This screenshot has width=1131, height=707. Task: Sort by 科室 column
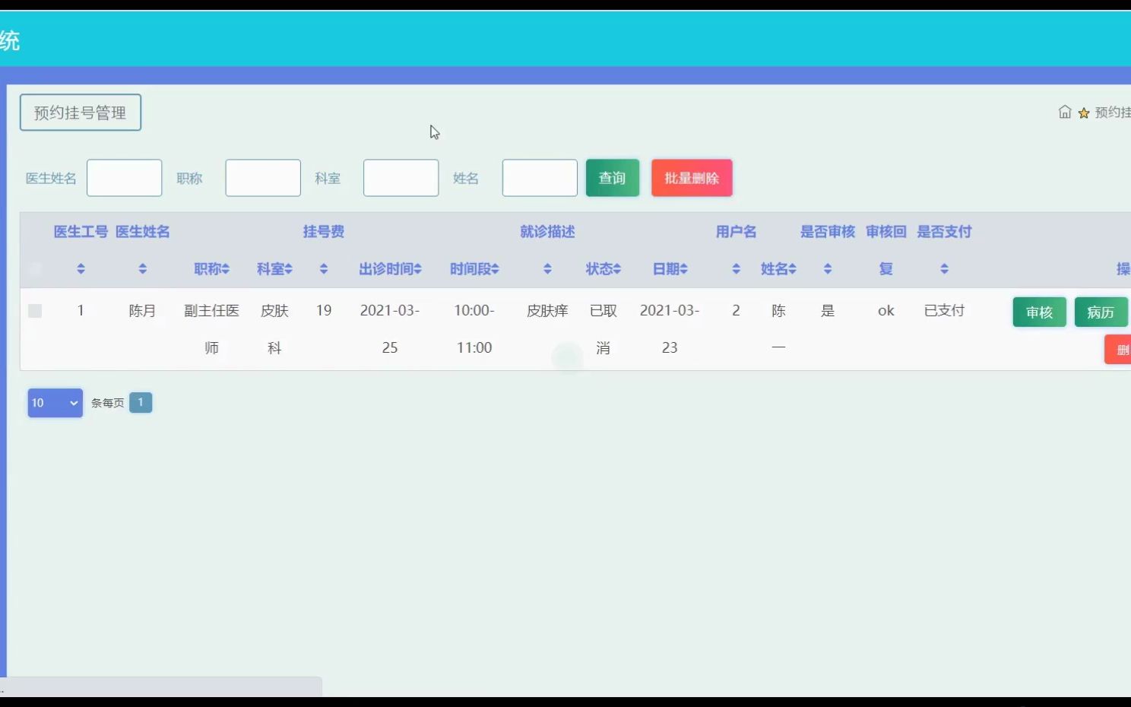(274, 269)
